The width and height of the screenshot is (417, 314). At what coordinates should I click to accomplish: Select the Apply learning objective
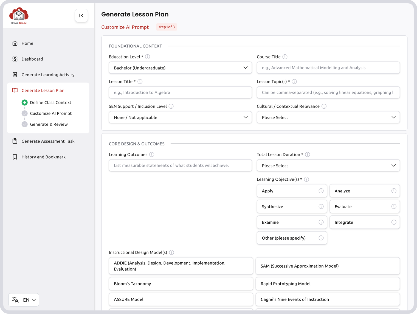pos(292,191)
